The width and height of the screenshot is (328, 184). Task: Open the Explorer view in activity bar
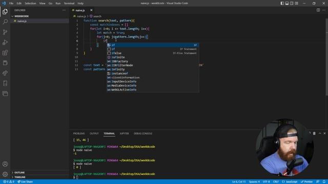tap(5, 12)
